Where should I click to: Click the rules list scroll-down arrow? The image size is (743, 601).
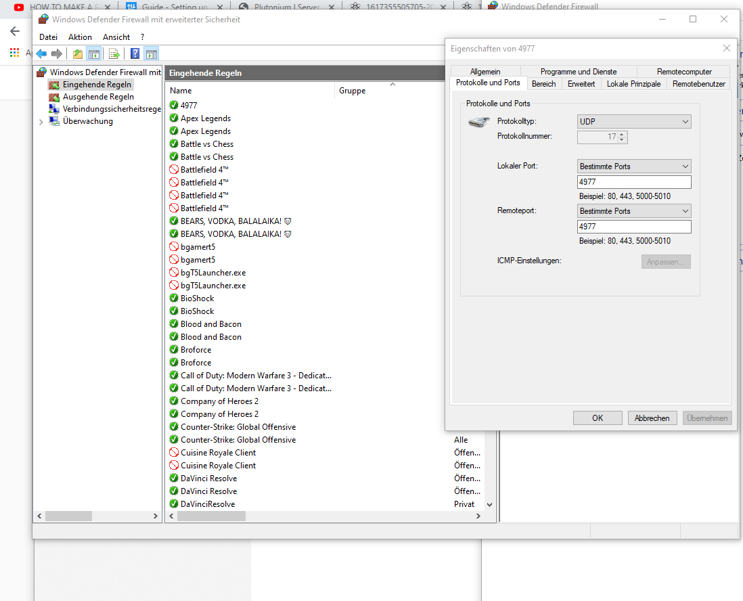tap(489, 505)
